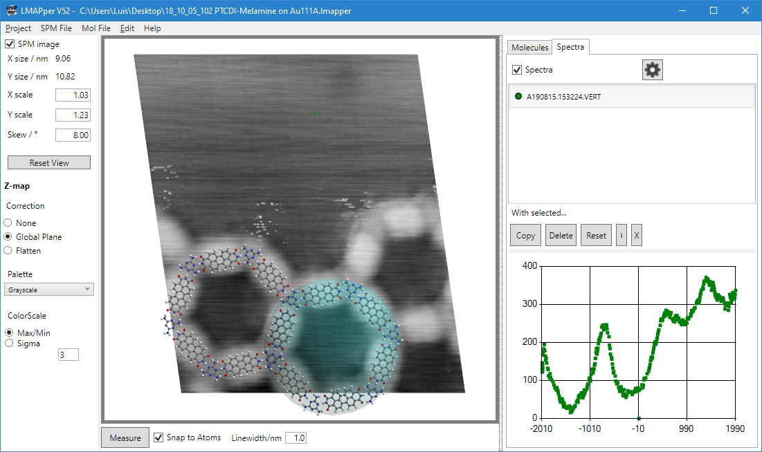Open the Grayscale palette dropdown

49,290
